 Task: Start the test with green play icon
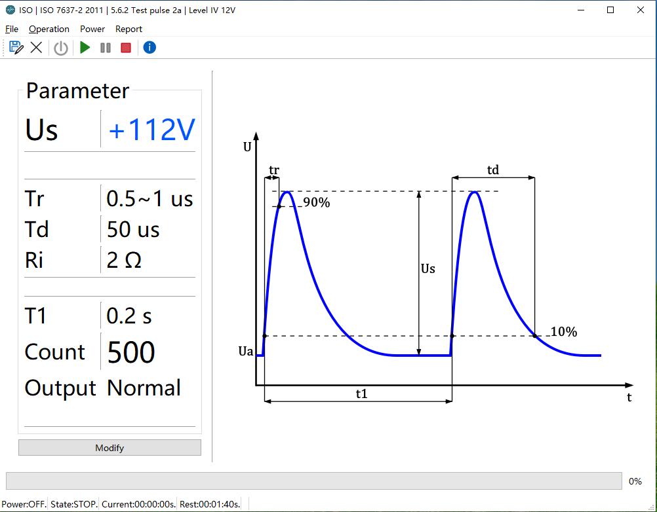[85, 48]
